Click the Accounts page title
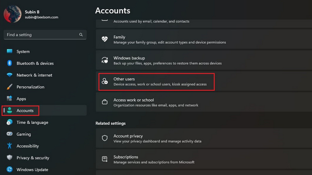Viewport: 312px width, 175px height. [x=113, y=11]
